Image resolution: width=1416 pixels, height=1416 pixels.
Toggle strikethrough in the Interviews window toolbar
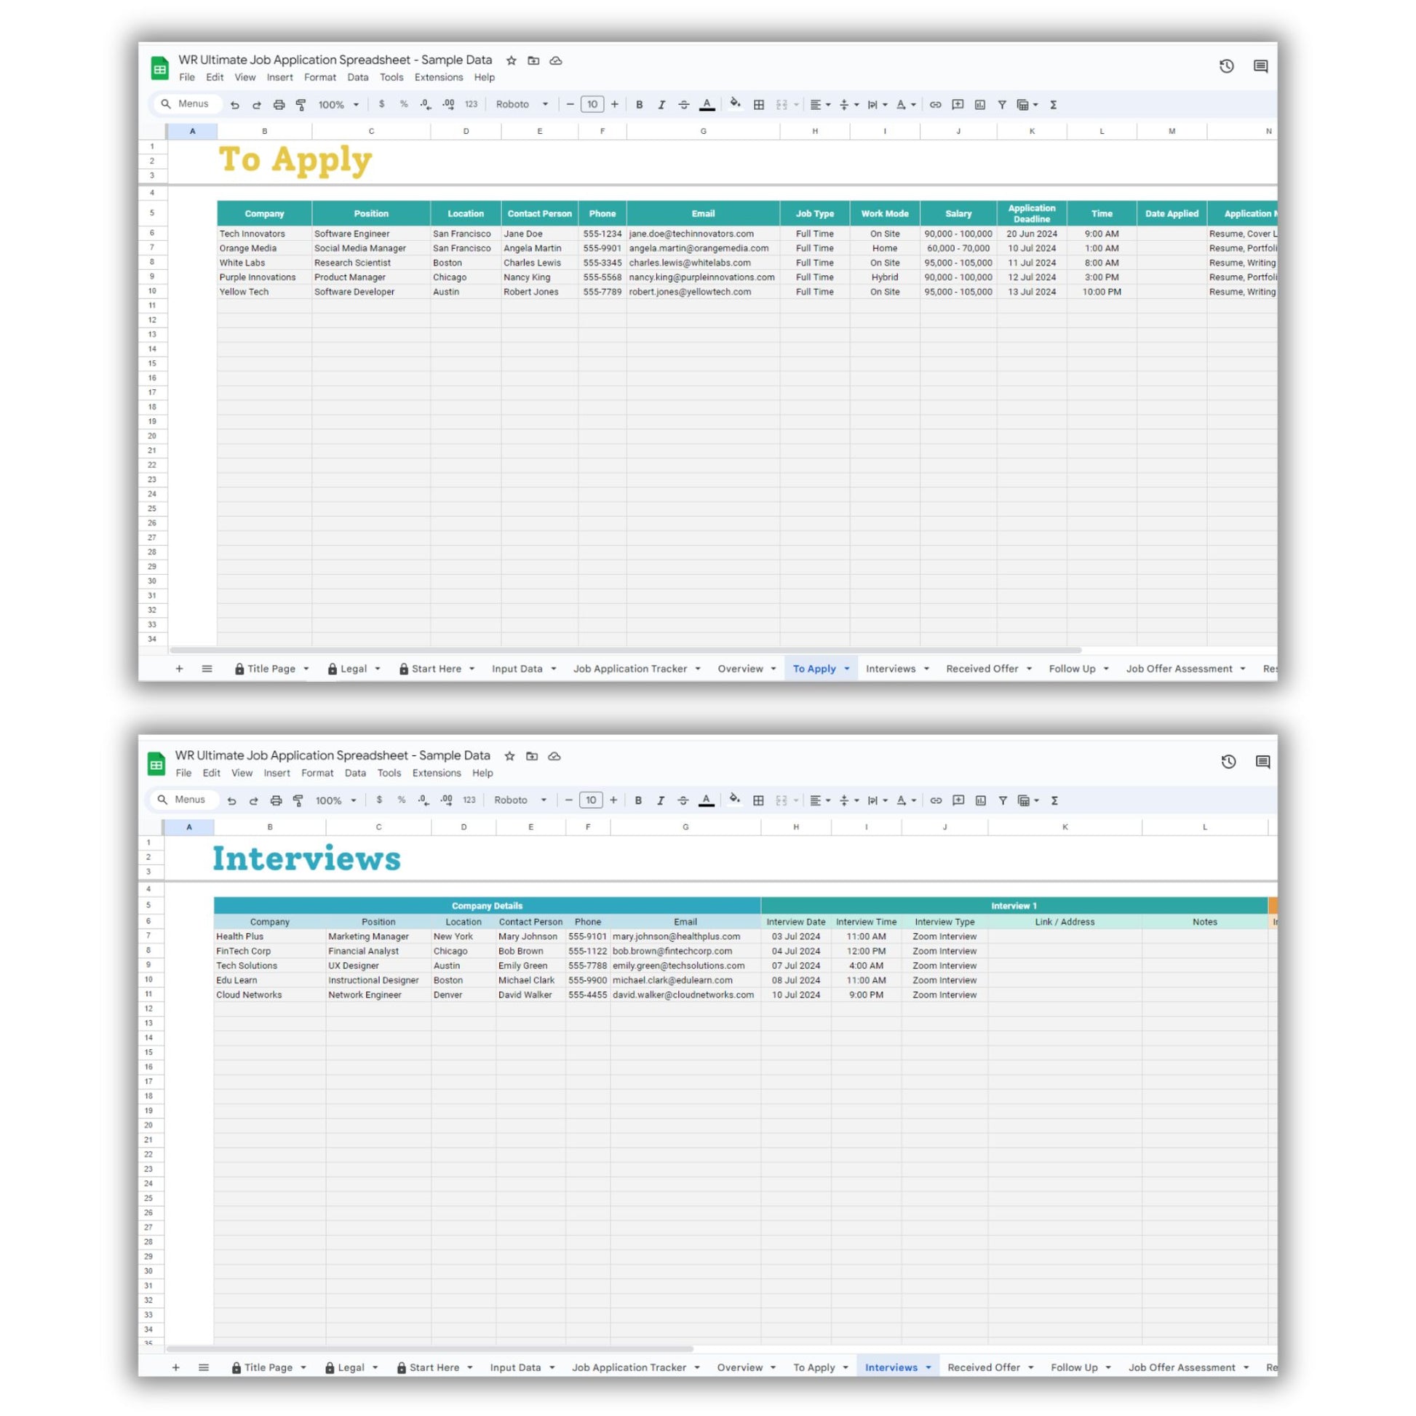pos(683,800)
